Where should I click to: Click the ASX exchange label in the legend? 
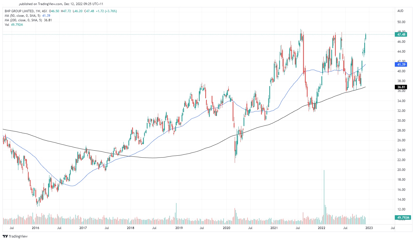click(45, 11)
